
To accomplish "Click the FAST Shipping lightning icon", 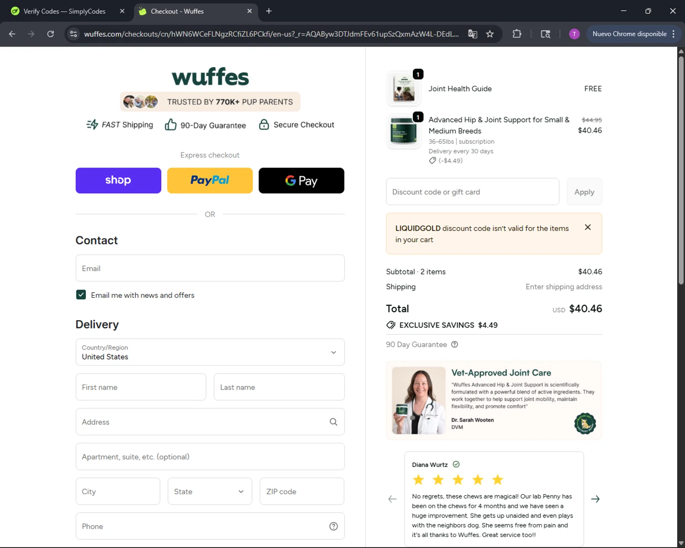I will (x=92, y=124).
